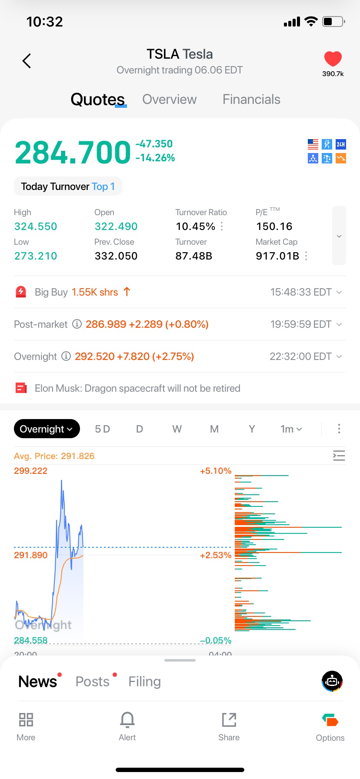360x779 pixels.
Task: Expand the quote stats panel chevron
Action: click(x=339, y=236)
